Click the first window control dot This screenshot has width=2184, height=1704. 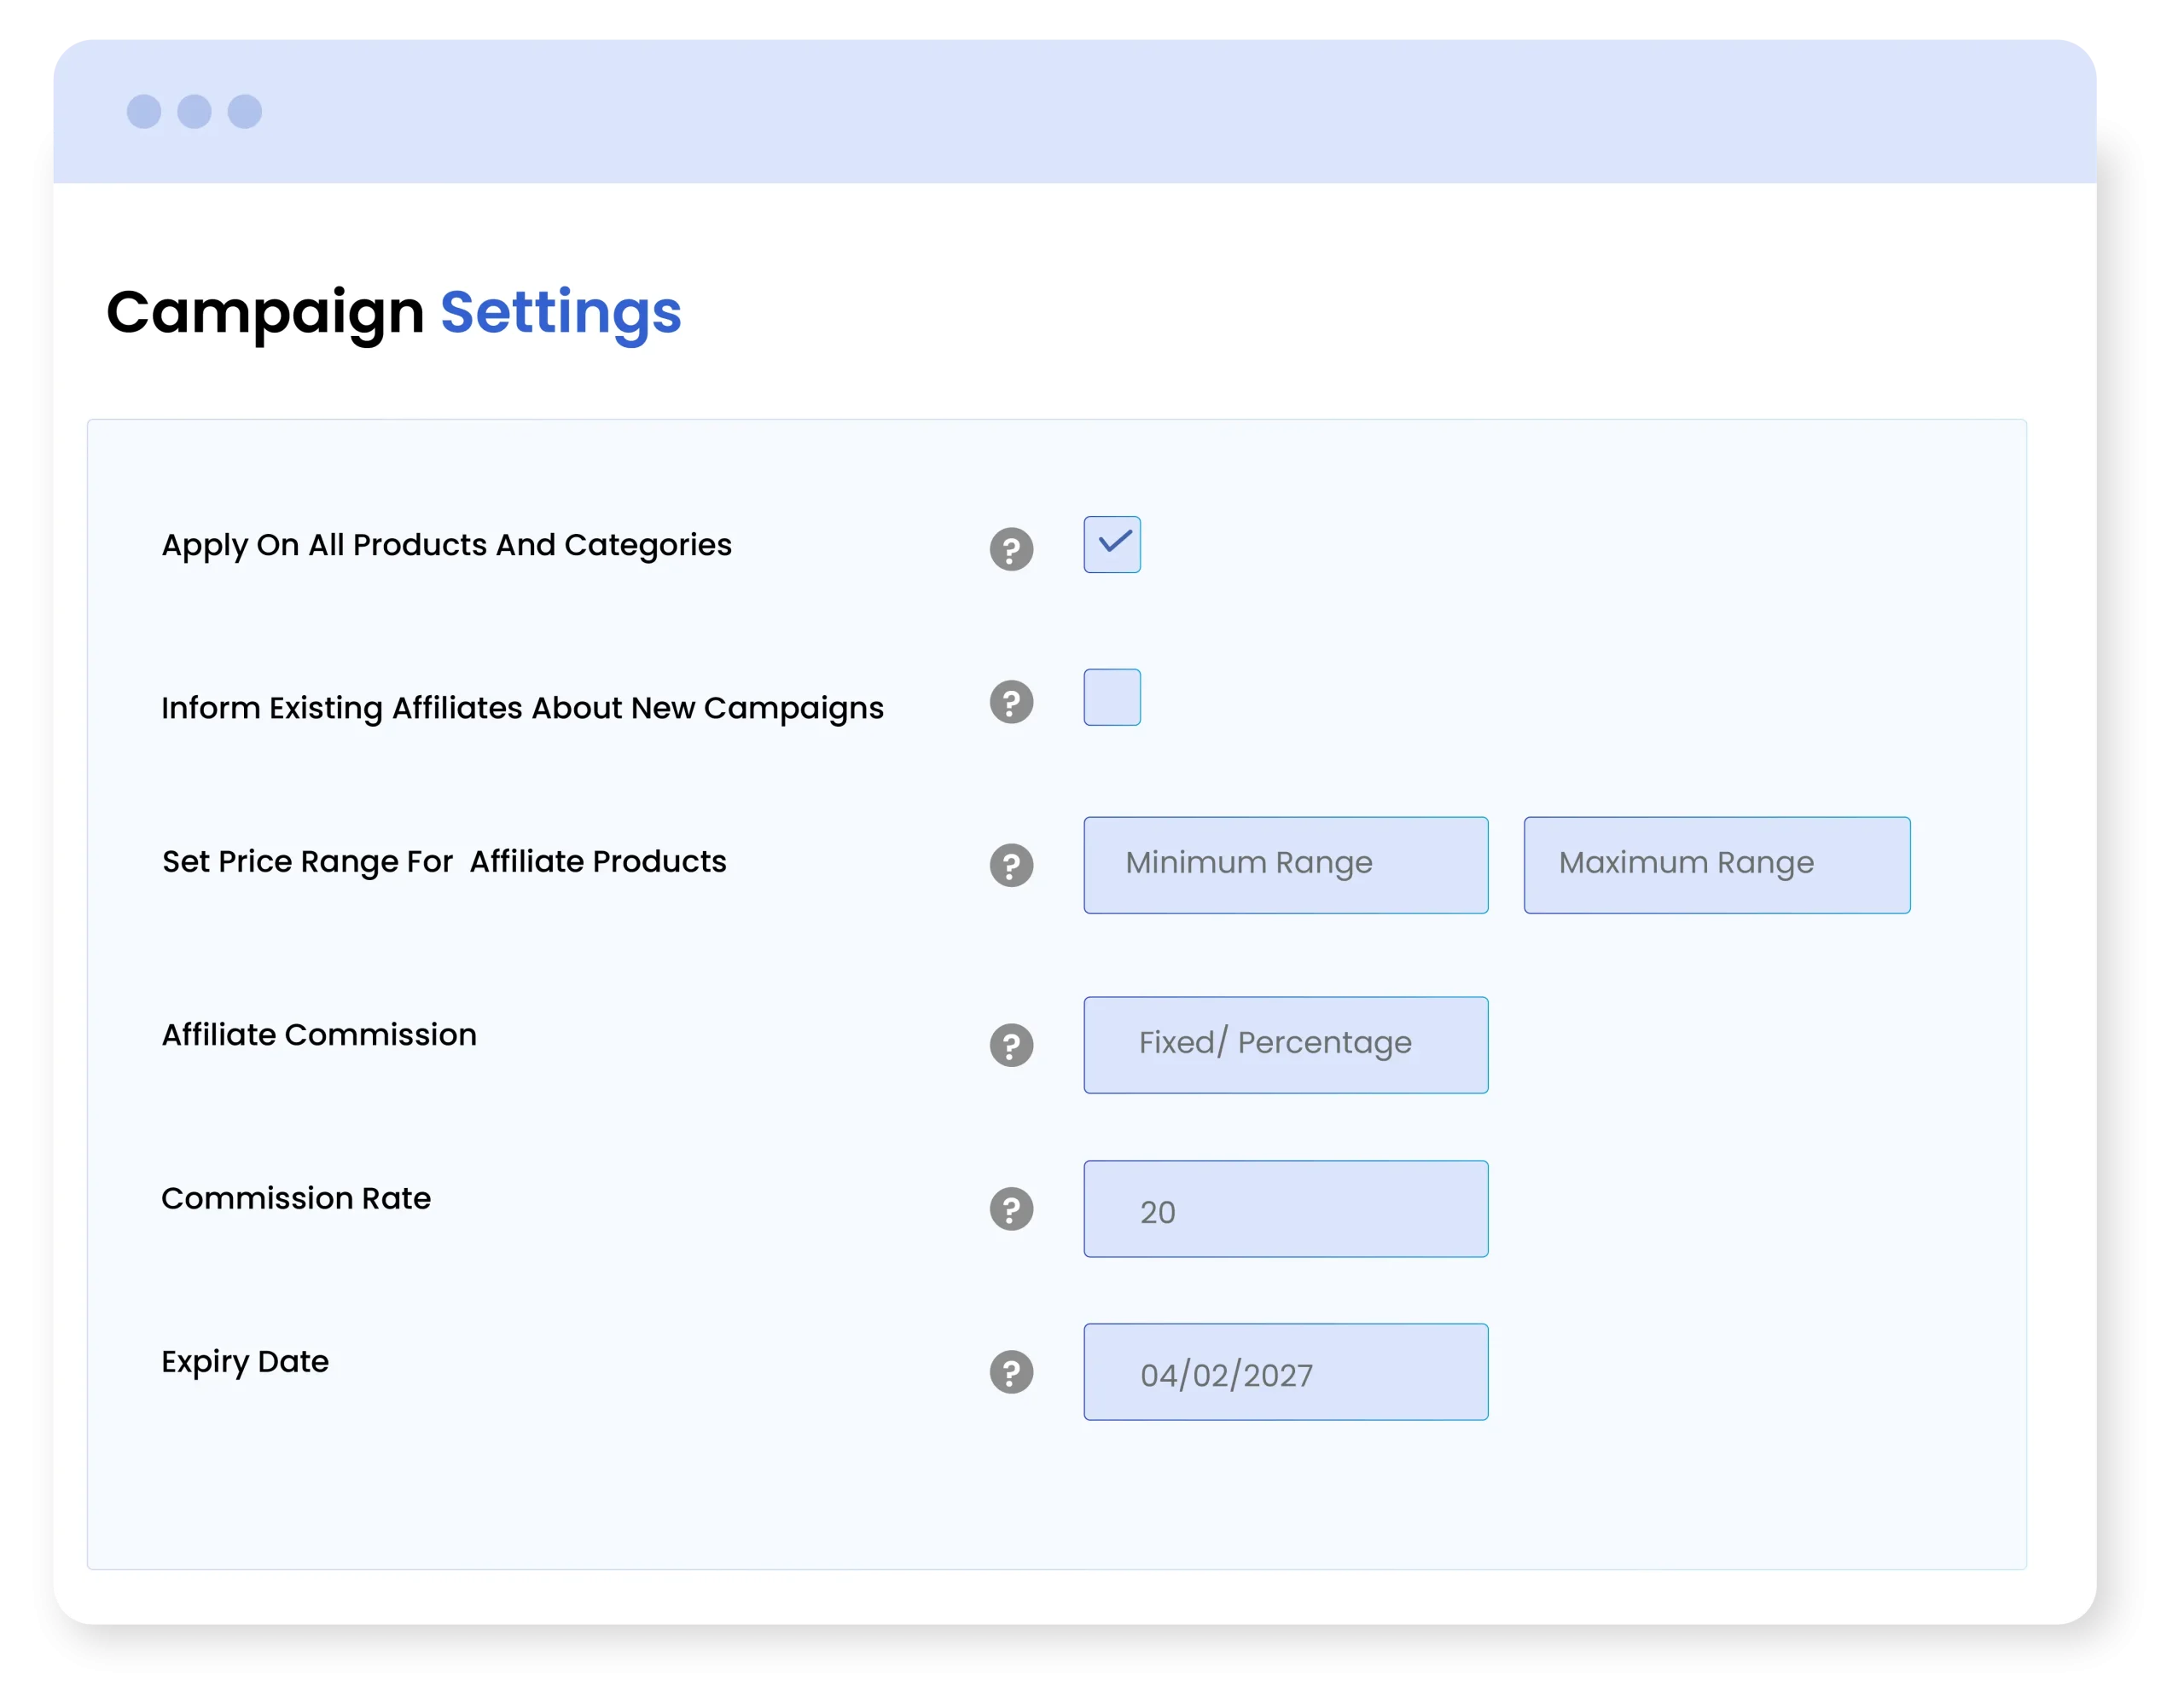(x=144, y=111)
